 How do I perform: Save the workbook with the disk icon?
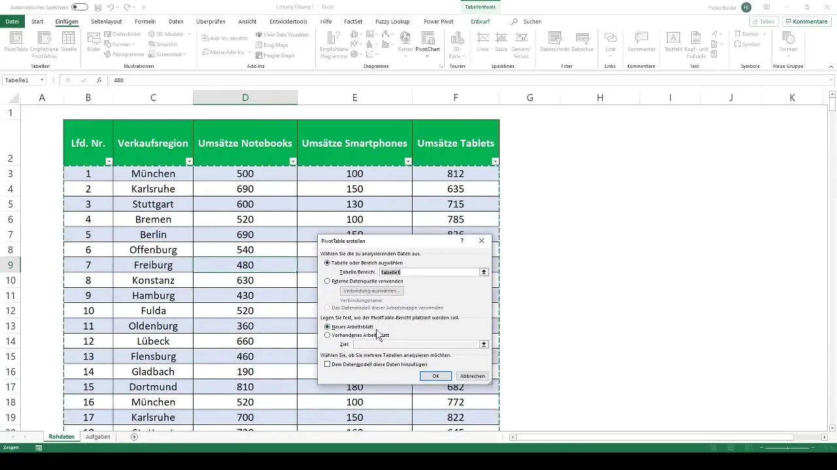[97, 7]
